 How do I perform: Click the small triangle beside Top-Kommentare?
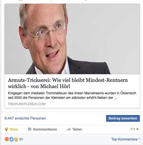(139, 138)
